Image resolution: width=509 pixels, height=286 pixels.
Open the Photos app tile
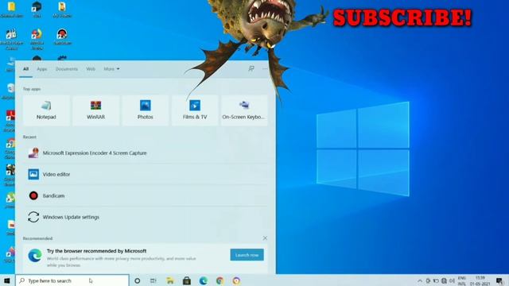point(145,110)
